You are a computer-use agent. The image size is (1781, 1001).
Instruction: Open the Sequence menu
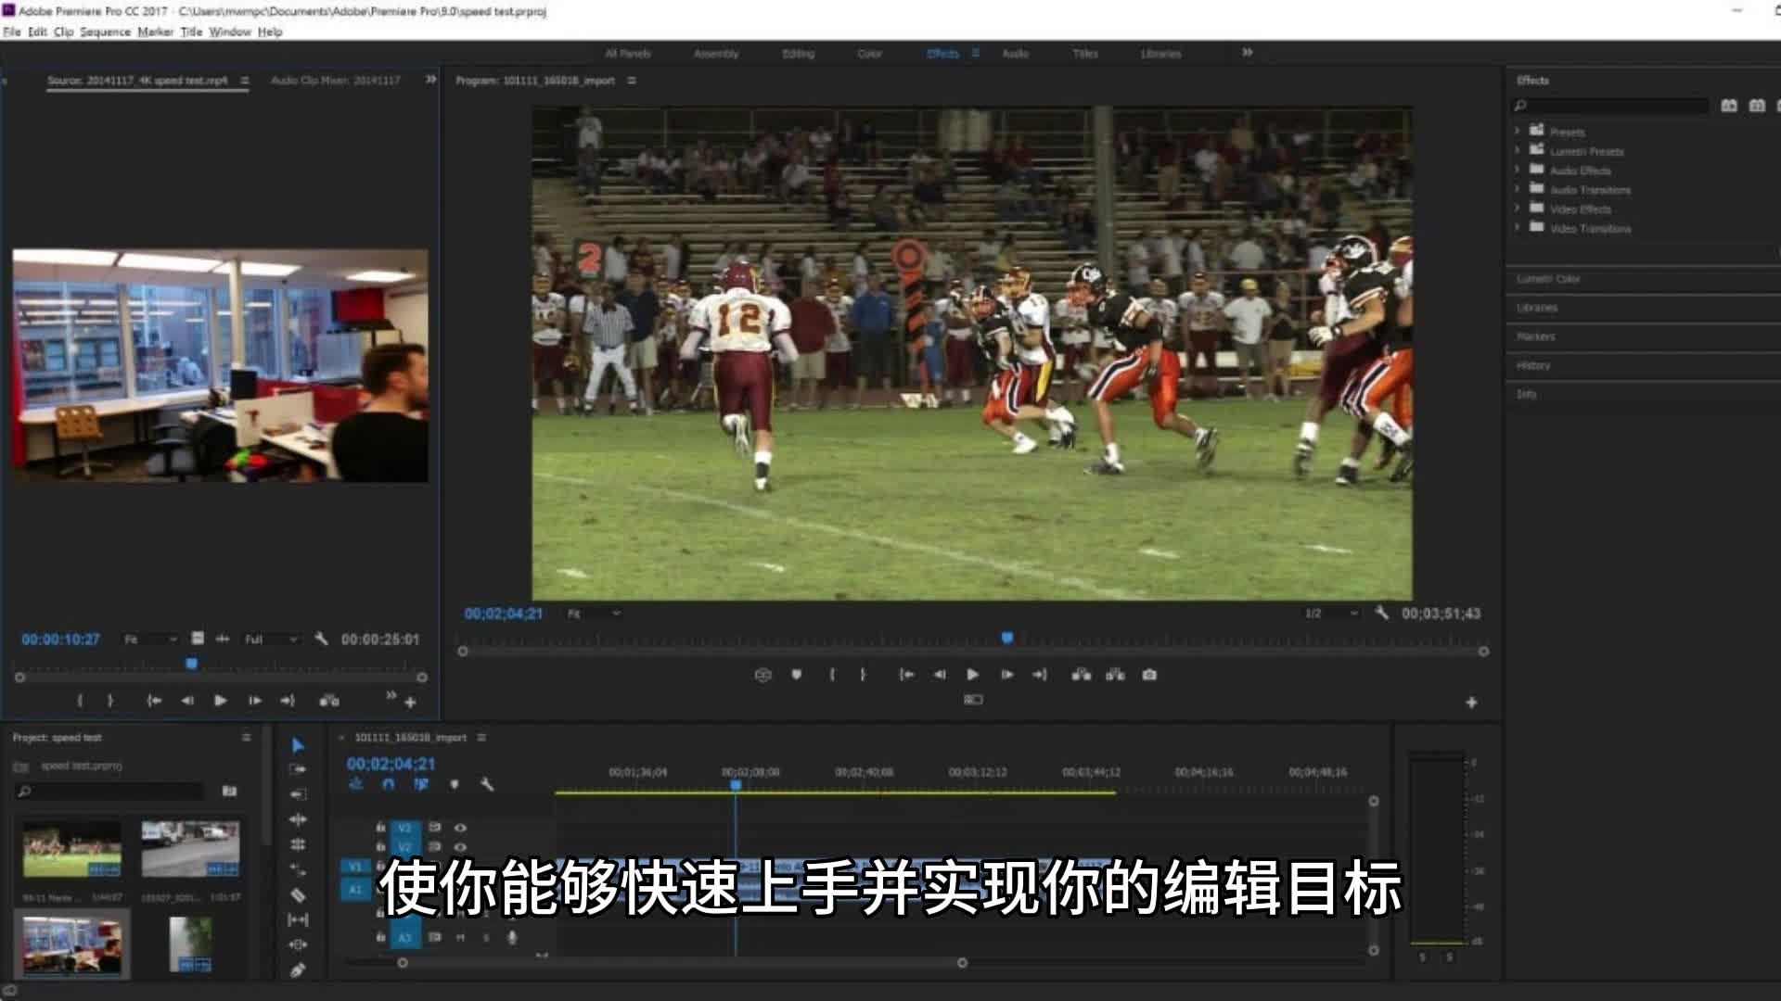coord(105,32)
